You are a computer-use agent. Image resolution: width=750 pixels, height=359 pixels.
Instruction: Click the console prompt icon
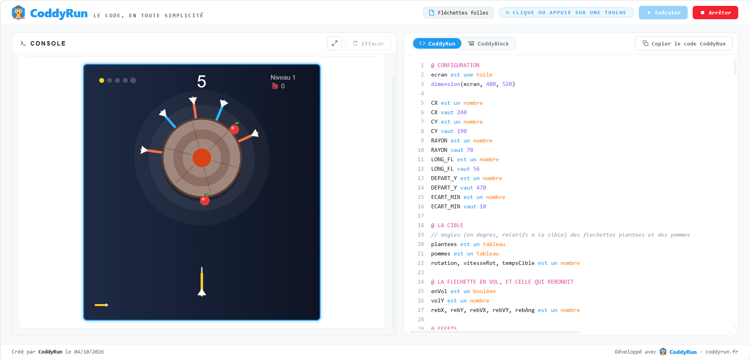pos(23,44)
